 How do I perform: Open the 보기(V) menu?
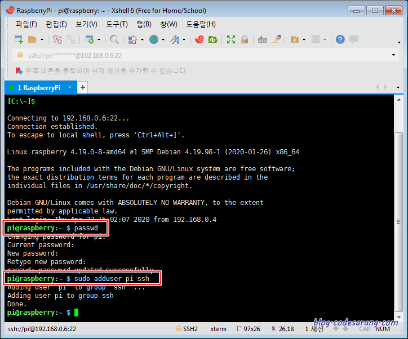pos(86,24)
